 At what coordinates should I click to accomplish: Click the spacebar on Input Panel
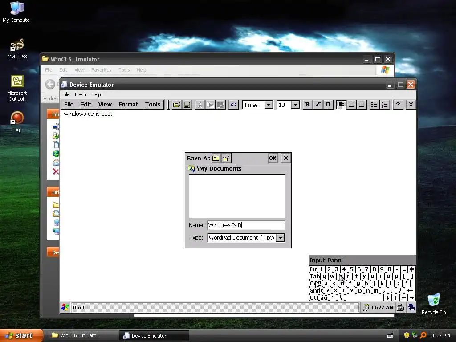pyautogui.click(x=364, y=297)
